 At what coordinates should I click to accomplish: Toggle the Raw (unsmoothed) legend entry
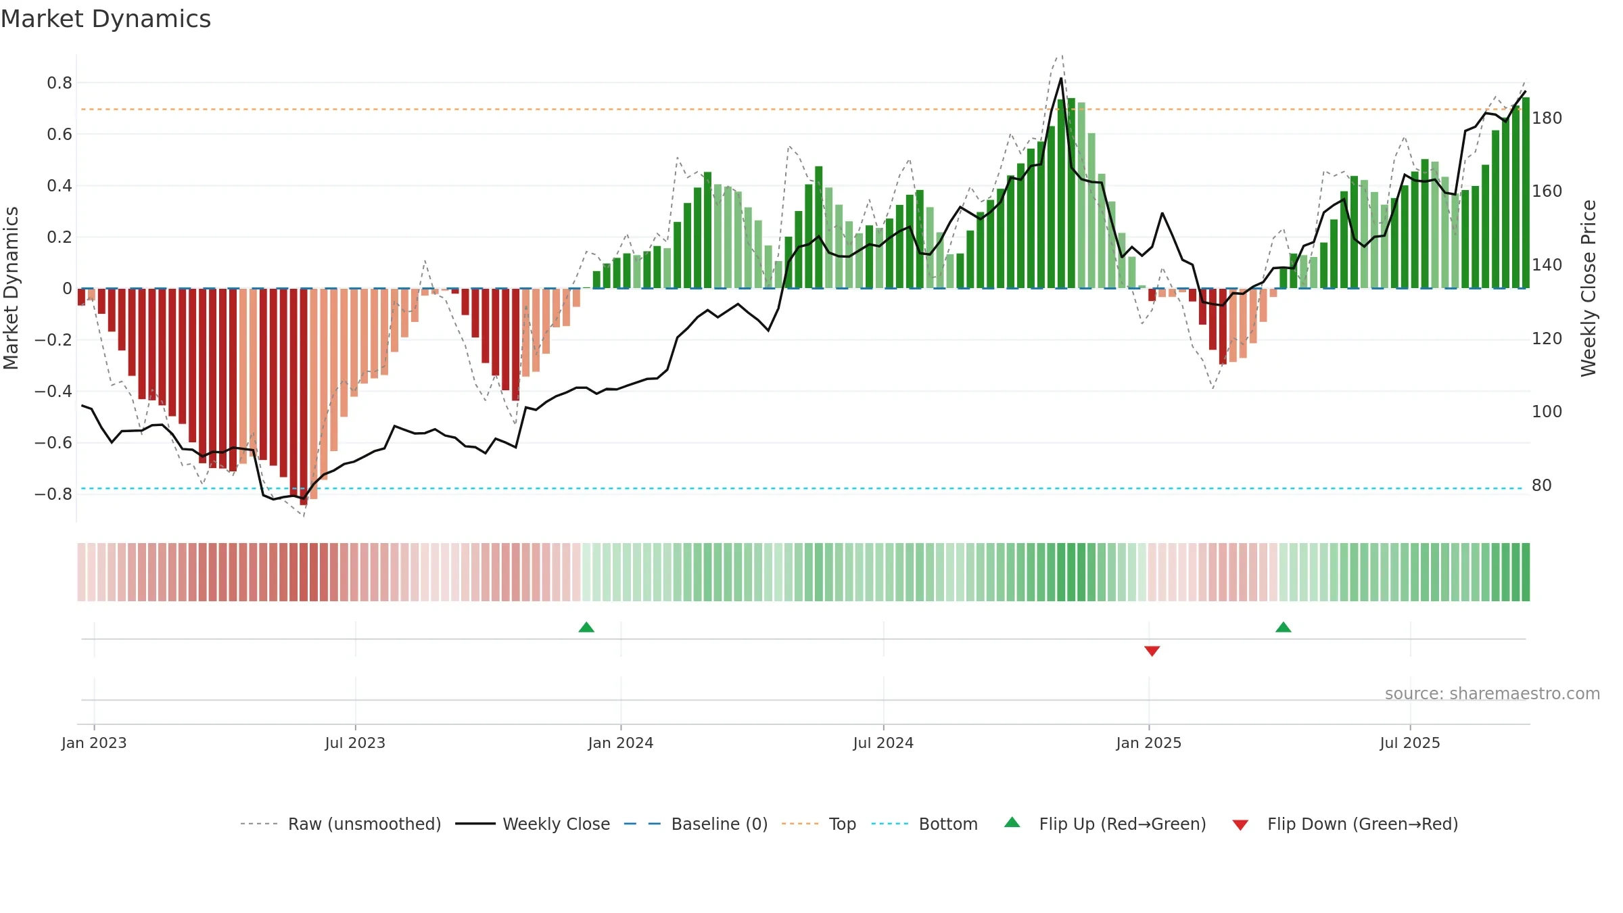click(x=341, y=824)
